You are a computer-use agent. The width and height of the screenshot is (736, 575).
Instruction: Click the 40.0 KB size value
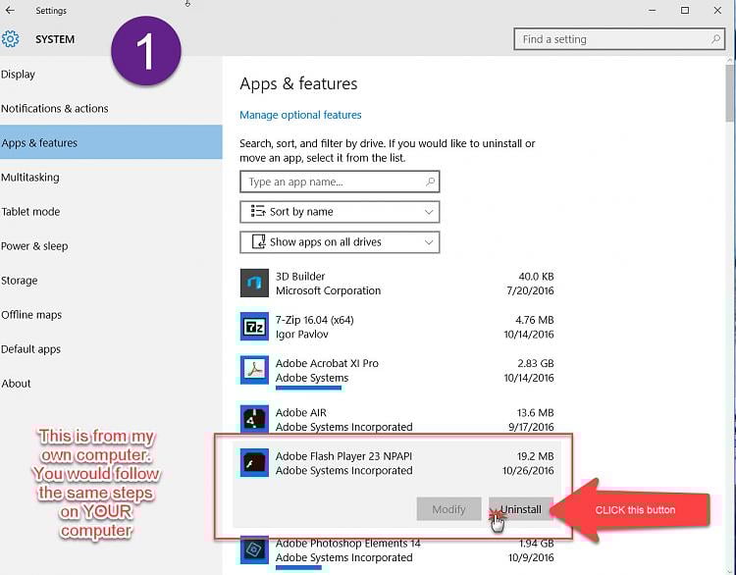coord(536,276)
